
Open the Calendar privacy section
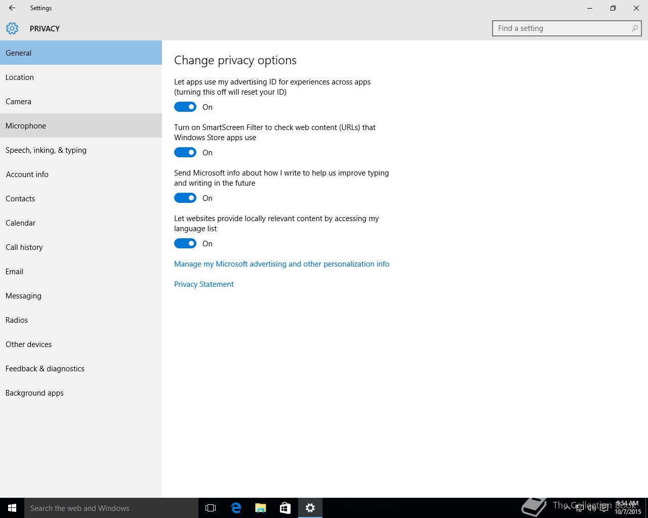(81, 223)
